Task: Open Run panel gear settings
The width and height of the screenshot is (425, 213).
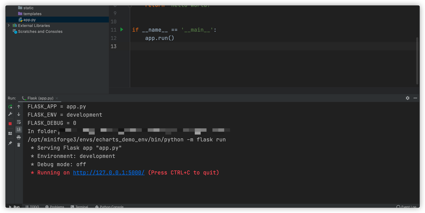Action: point(408,98)
